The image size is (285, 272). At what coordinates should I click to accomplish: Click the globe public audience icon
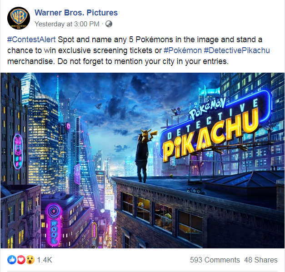click(x=109, y=24)
